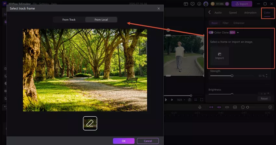Image resolution: width=276 pixels, height=145 pixels.
Task: Open the Speed tab
Action: tap(233, 13)
